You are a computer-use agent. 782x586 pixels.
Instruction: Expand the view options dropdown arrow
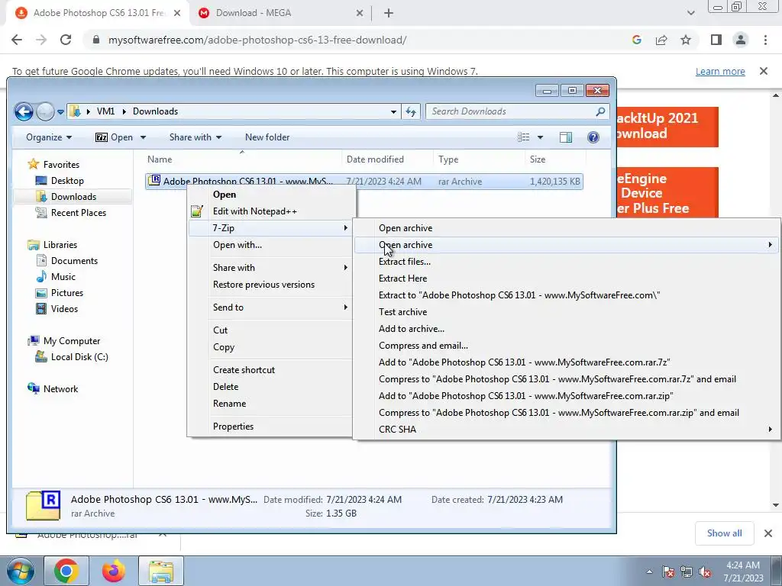tap(540, 137)
